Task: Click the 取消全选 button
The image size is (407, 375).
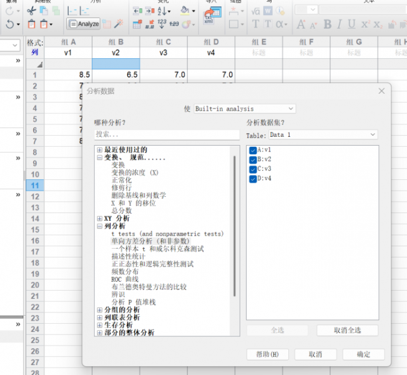Action: pos(347,330)
